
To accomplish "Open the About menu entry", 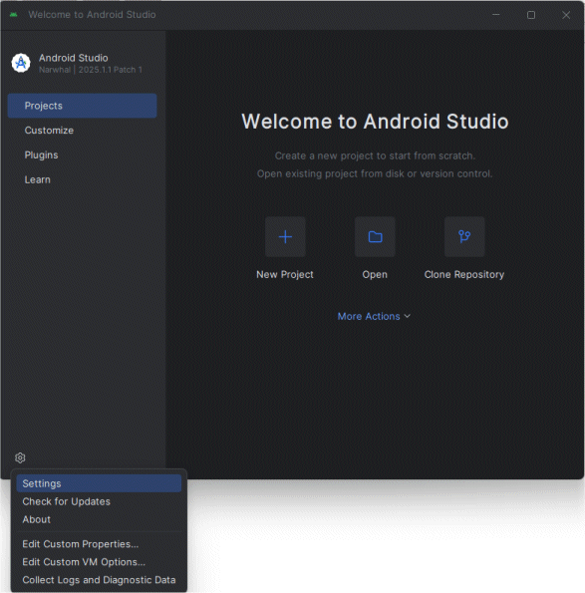I will (99, 519).
